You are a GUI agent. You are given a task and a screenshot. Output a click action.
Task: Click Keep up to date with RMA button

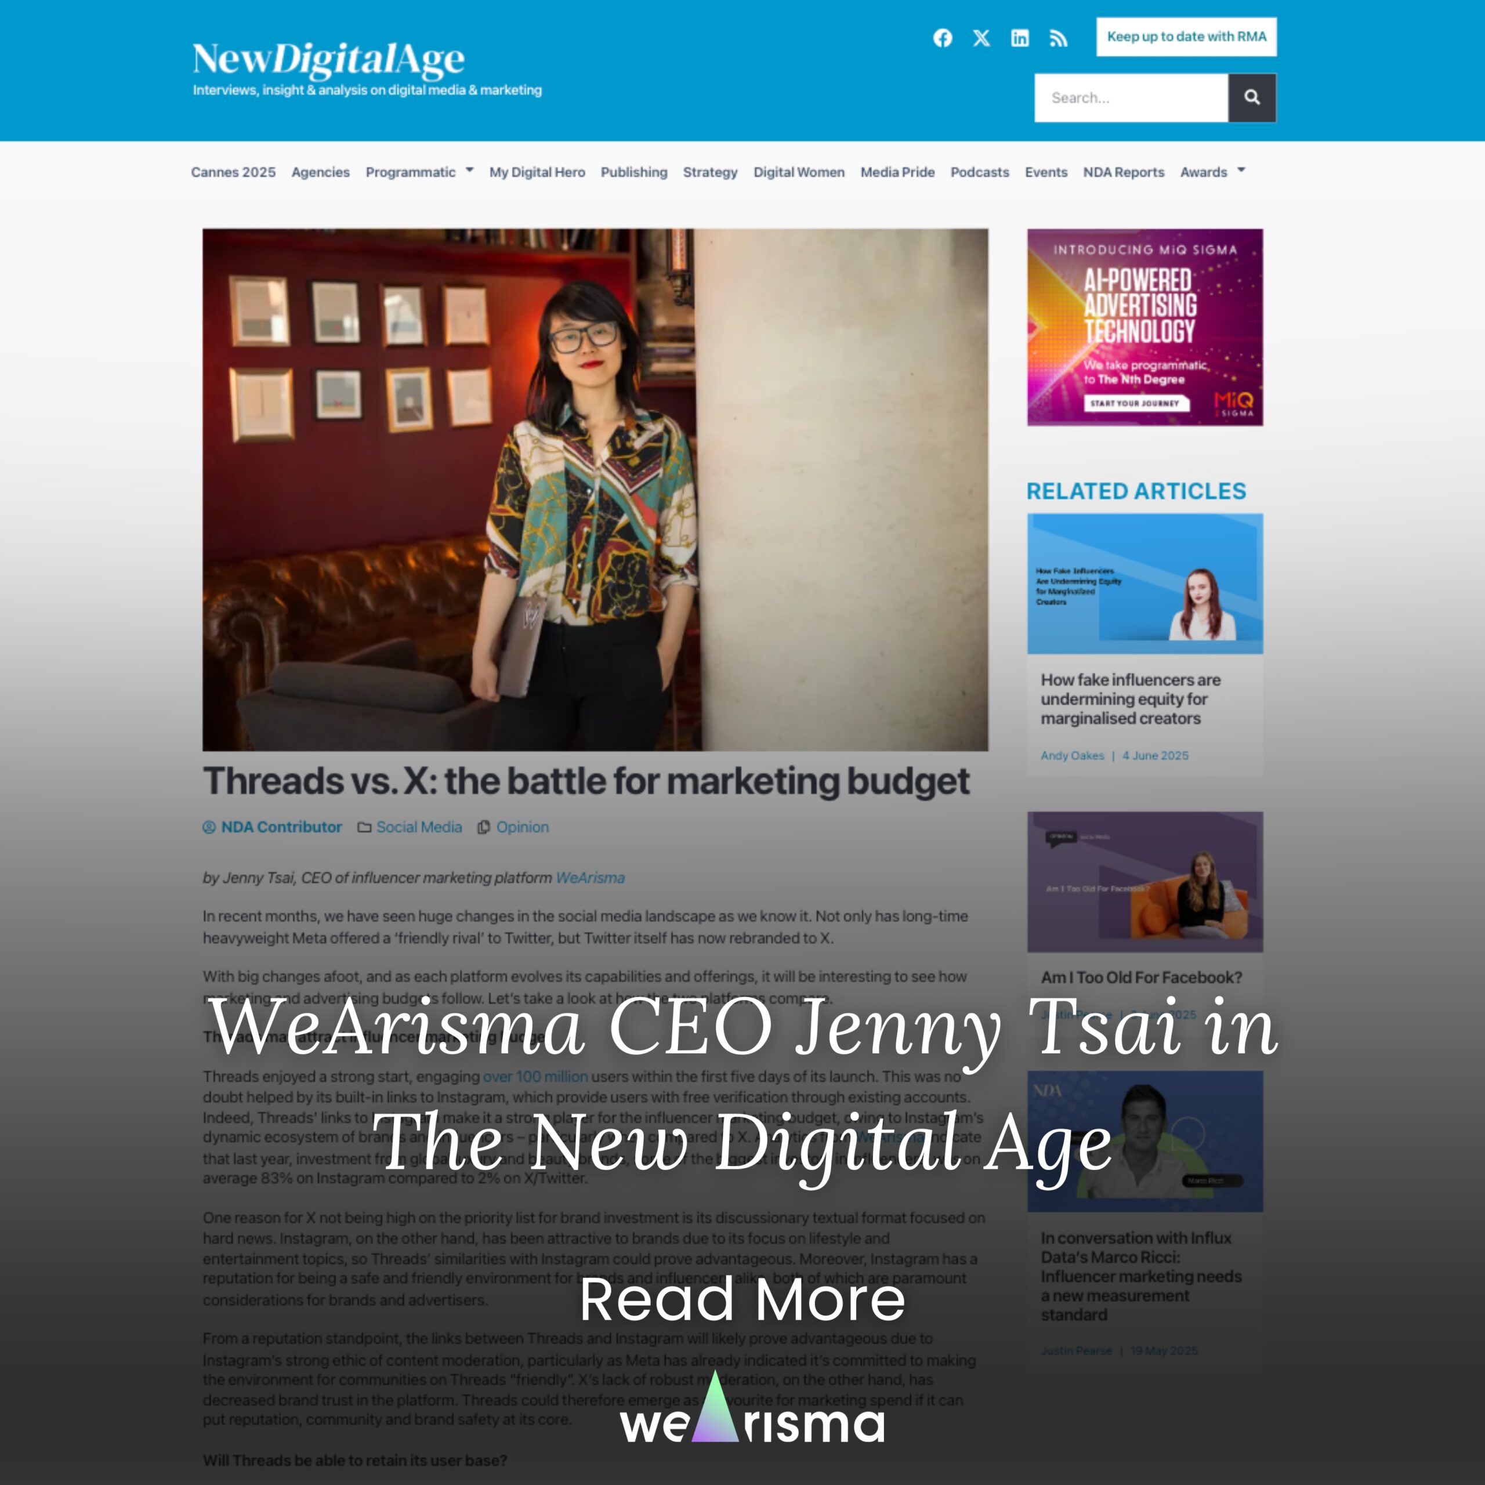pos(1186,36)
